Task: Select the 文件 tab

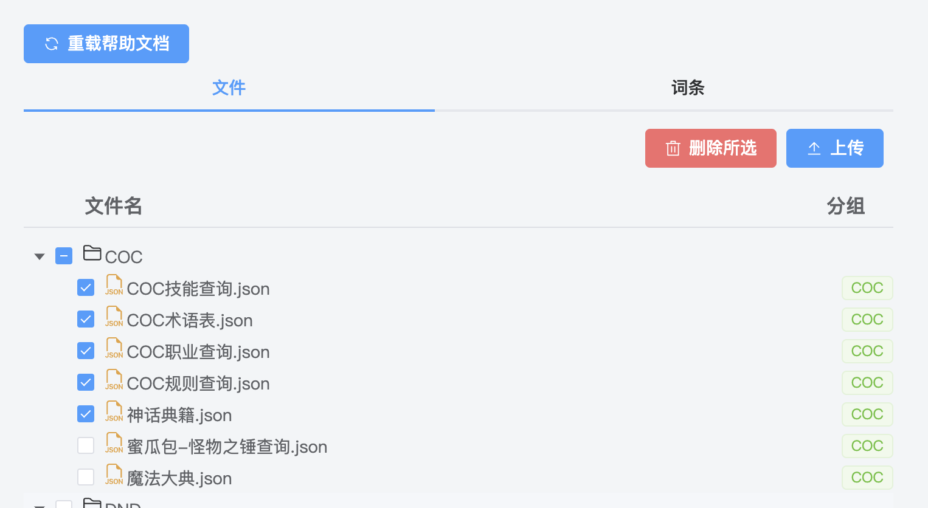Action: pos(229,88)
